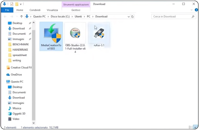Expand chevron after Utenti breadcrumb

pyautogui.click(x=84, y=17)
